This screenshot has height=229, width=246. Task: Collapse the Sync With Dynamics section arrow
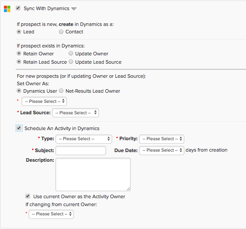(74, 9)
